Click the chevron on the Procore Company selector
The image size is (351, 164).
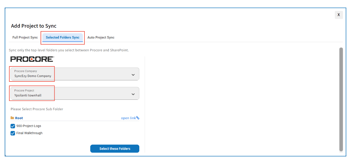pos(133,74)
